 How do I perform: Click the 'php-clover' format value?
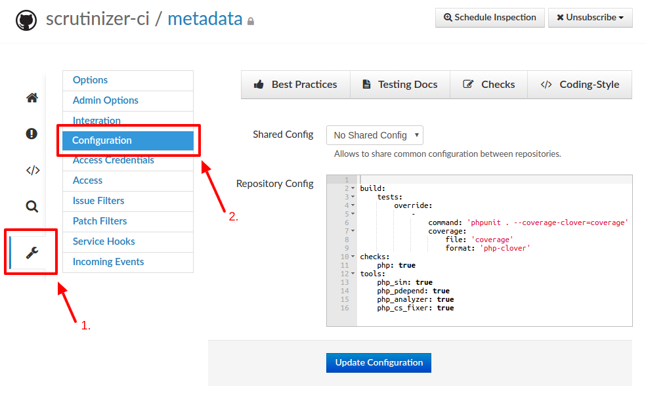[x=505, y=248]
